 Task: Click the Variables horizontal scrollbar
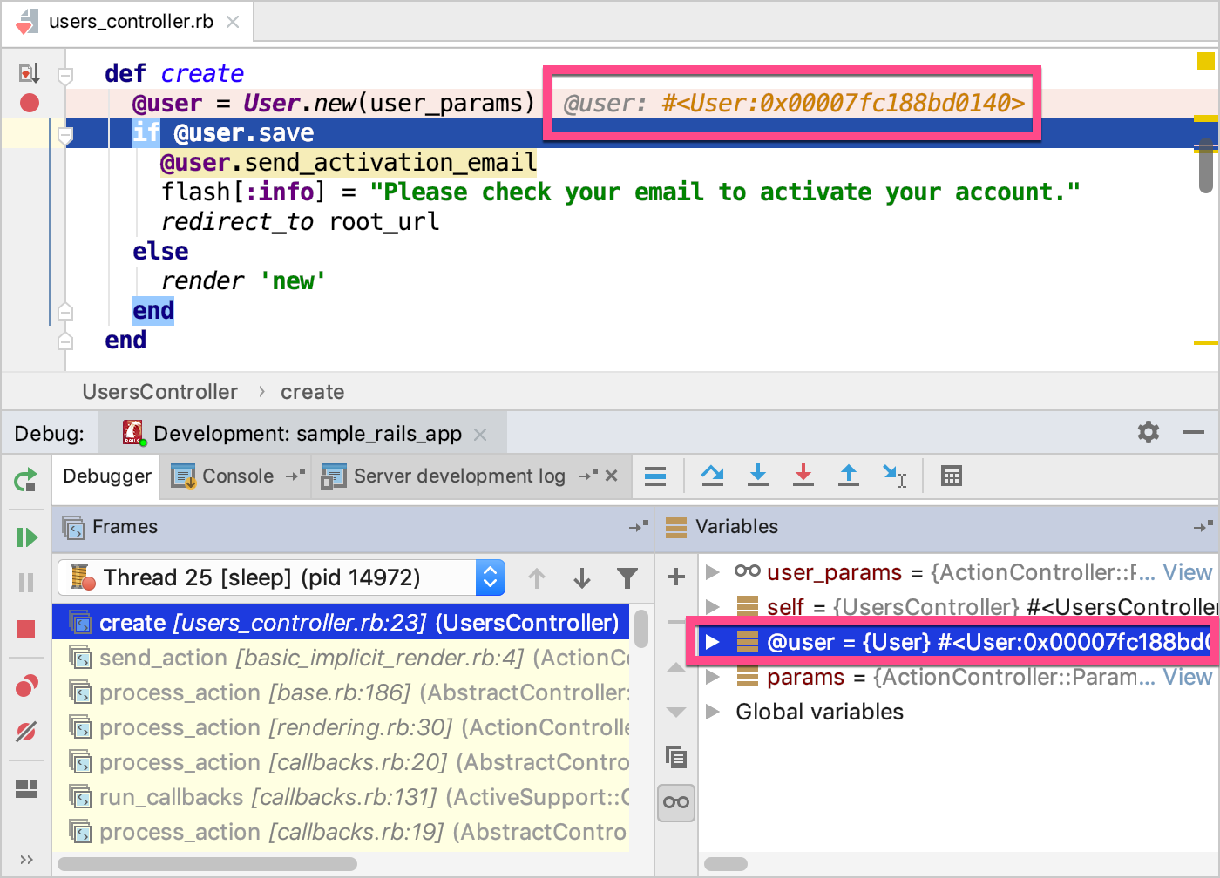tap(726, 864)
